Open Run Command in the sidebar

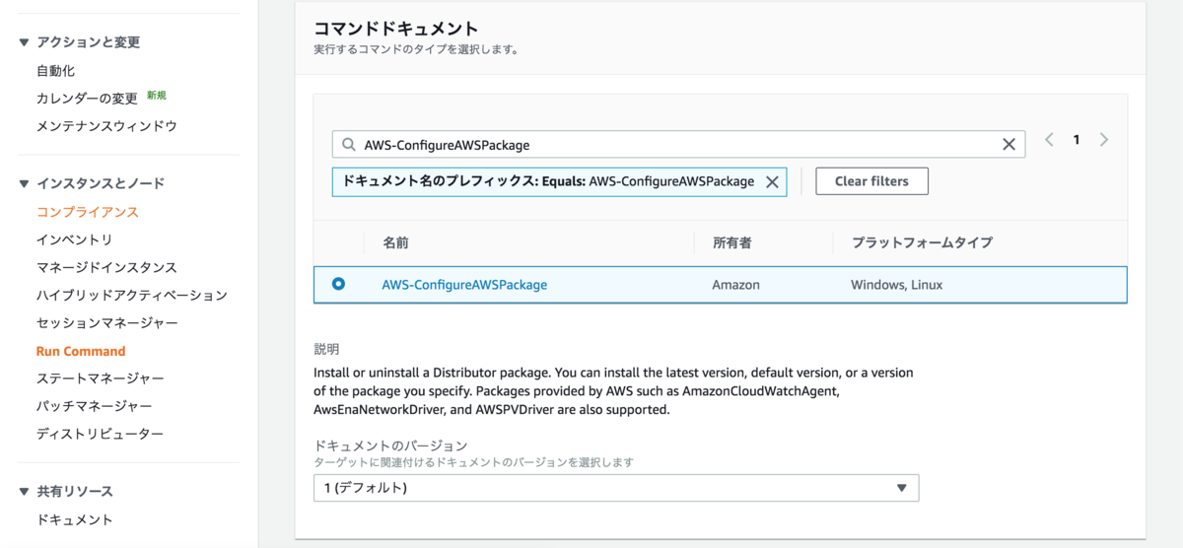[81, 351]
